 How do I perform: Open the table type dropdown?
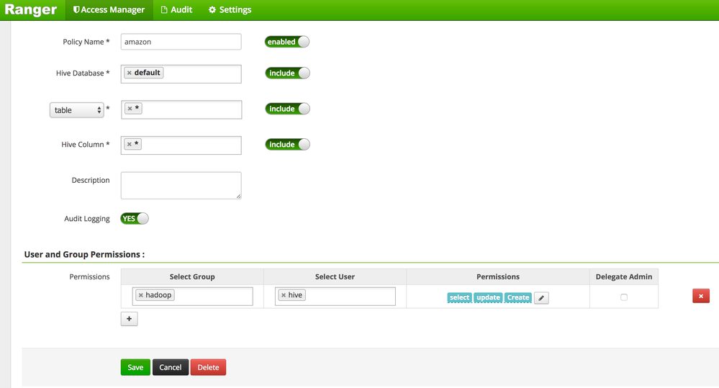(x=76, y=110)
